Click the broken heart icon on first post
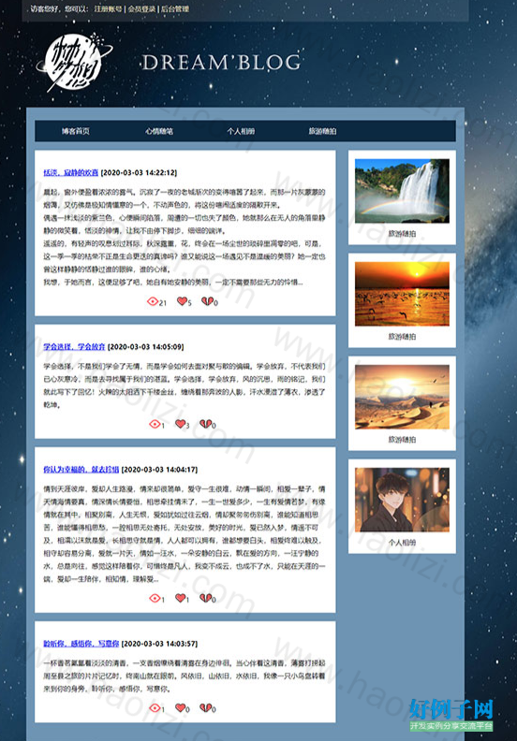Viewport: 517px width, 741px height. coord(207,301)
